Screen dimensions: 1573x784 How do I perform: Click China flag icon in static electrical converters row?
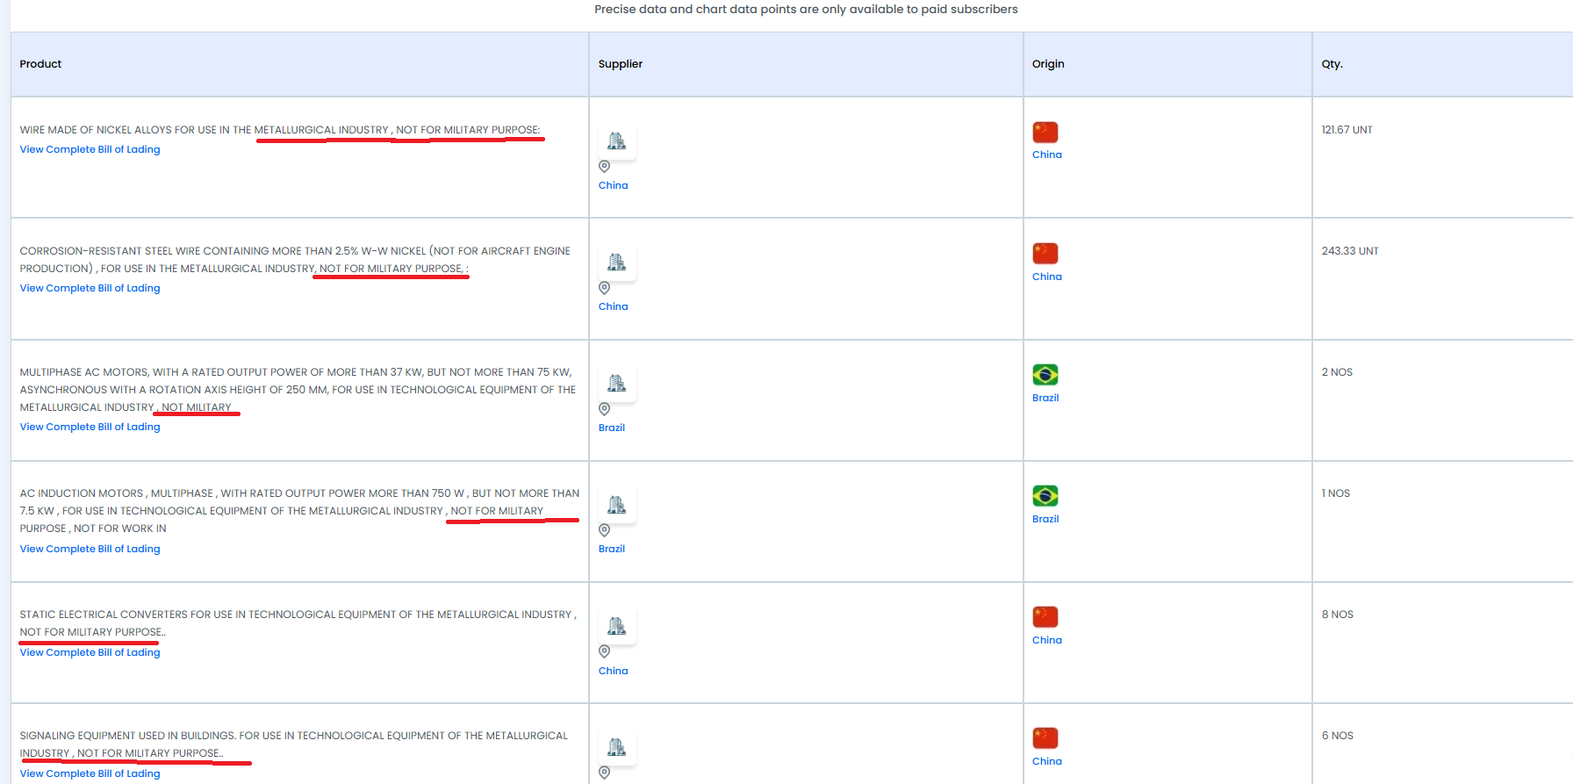(1045, 617)
